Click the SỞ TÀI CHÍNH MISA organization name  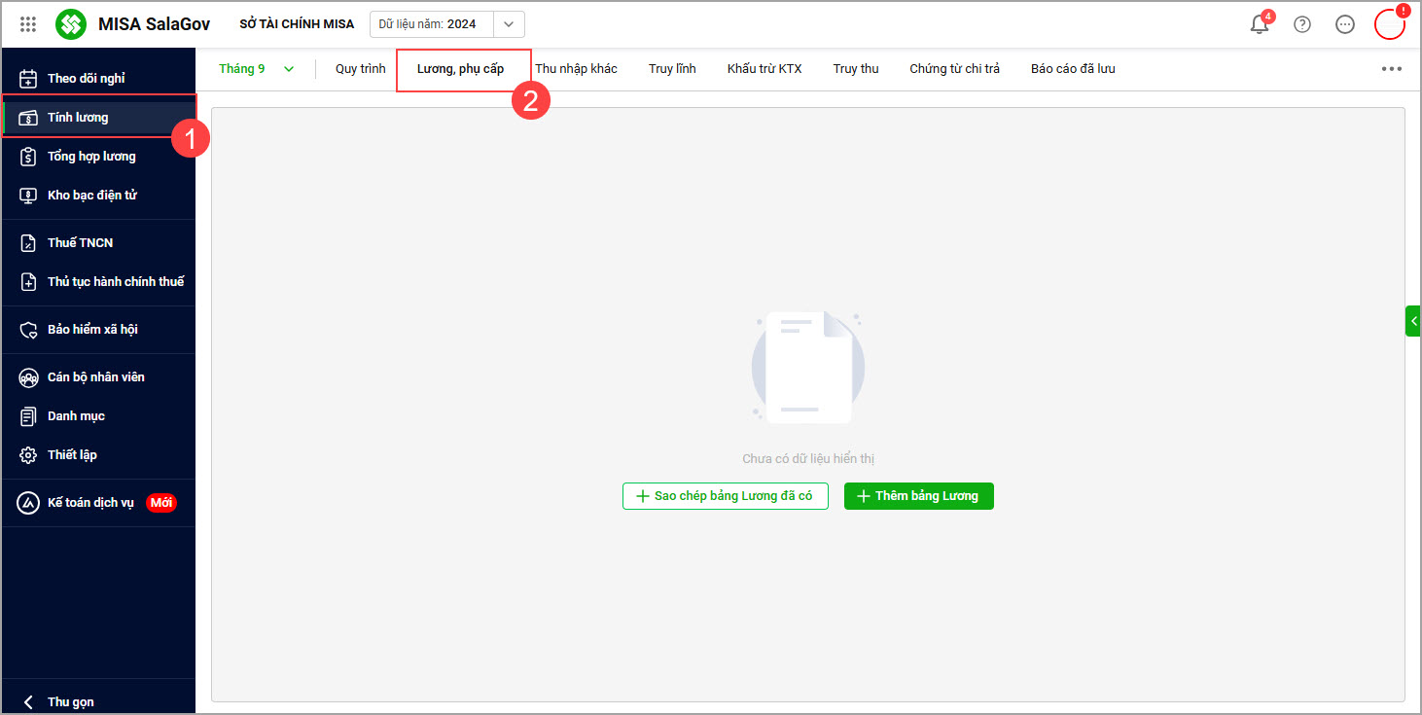click(x=297, y=24)
